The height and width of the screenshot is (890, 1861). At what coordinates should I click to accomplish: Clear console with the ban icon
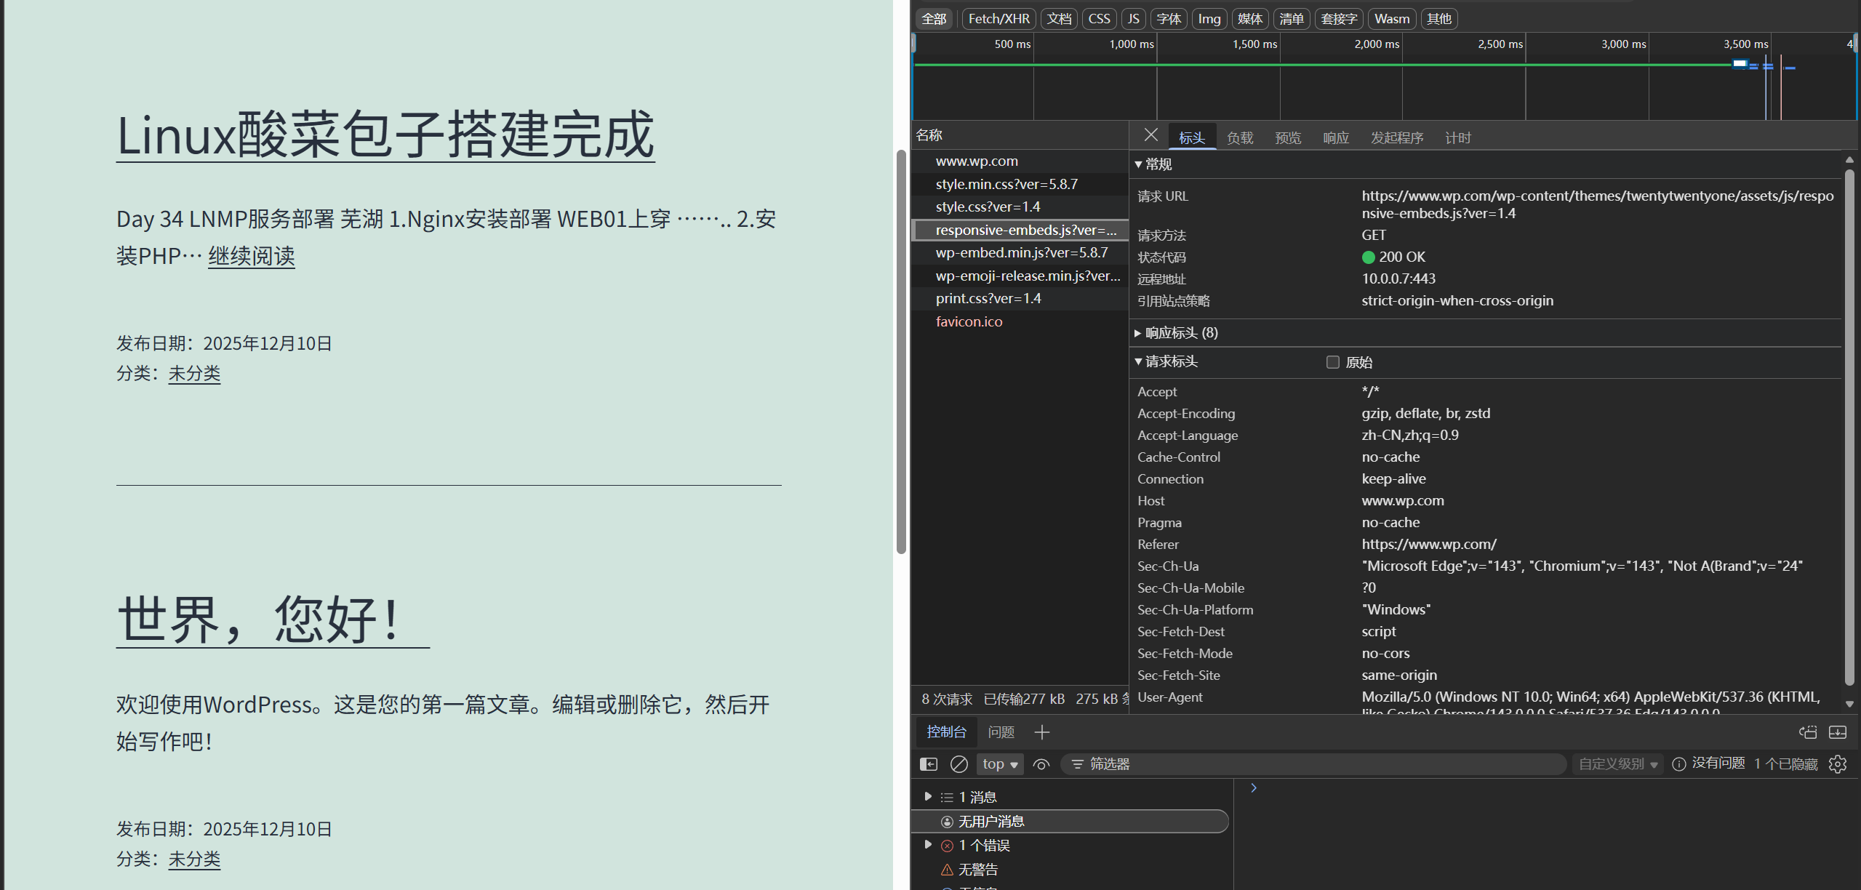click(x=959, y=764)
